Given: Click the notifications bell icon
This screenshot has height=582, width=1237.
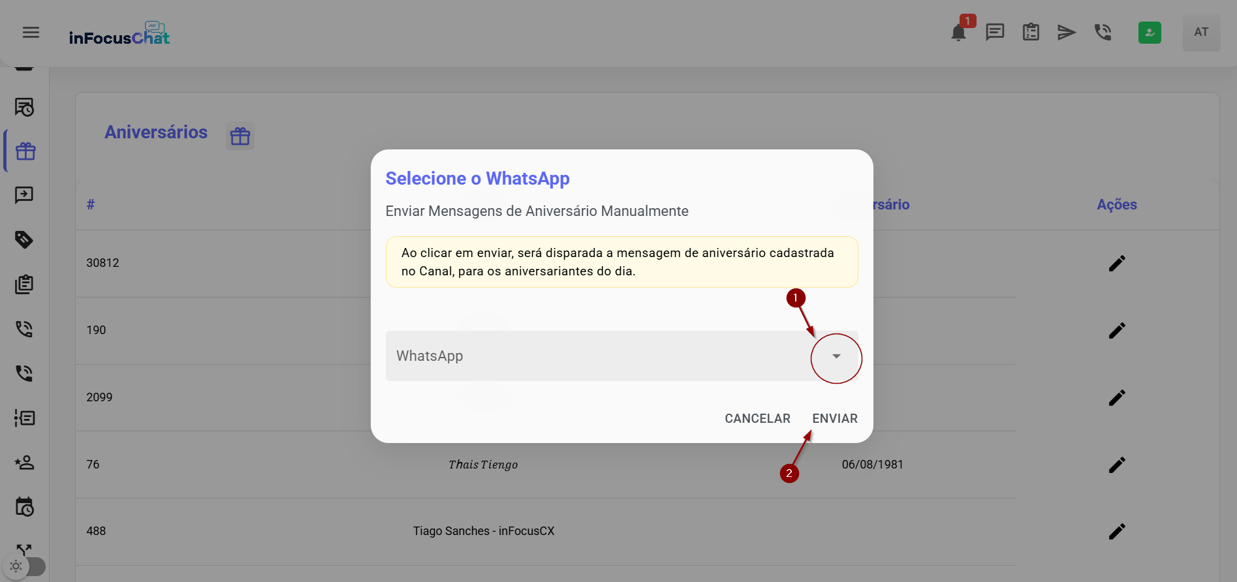Looking at the screenshot, I should [x=958, y=33].
